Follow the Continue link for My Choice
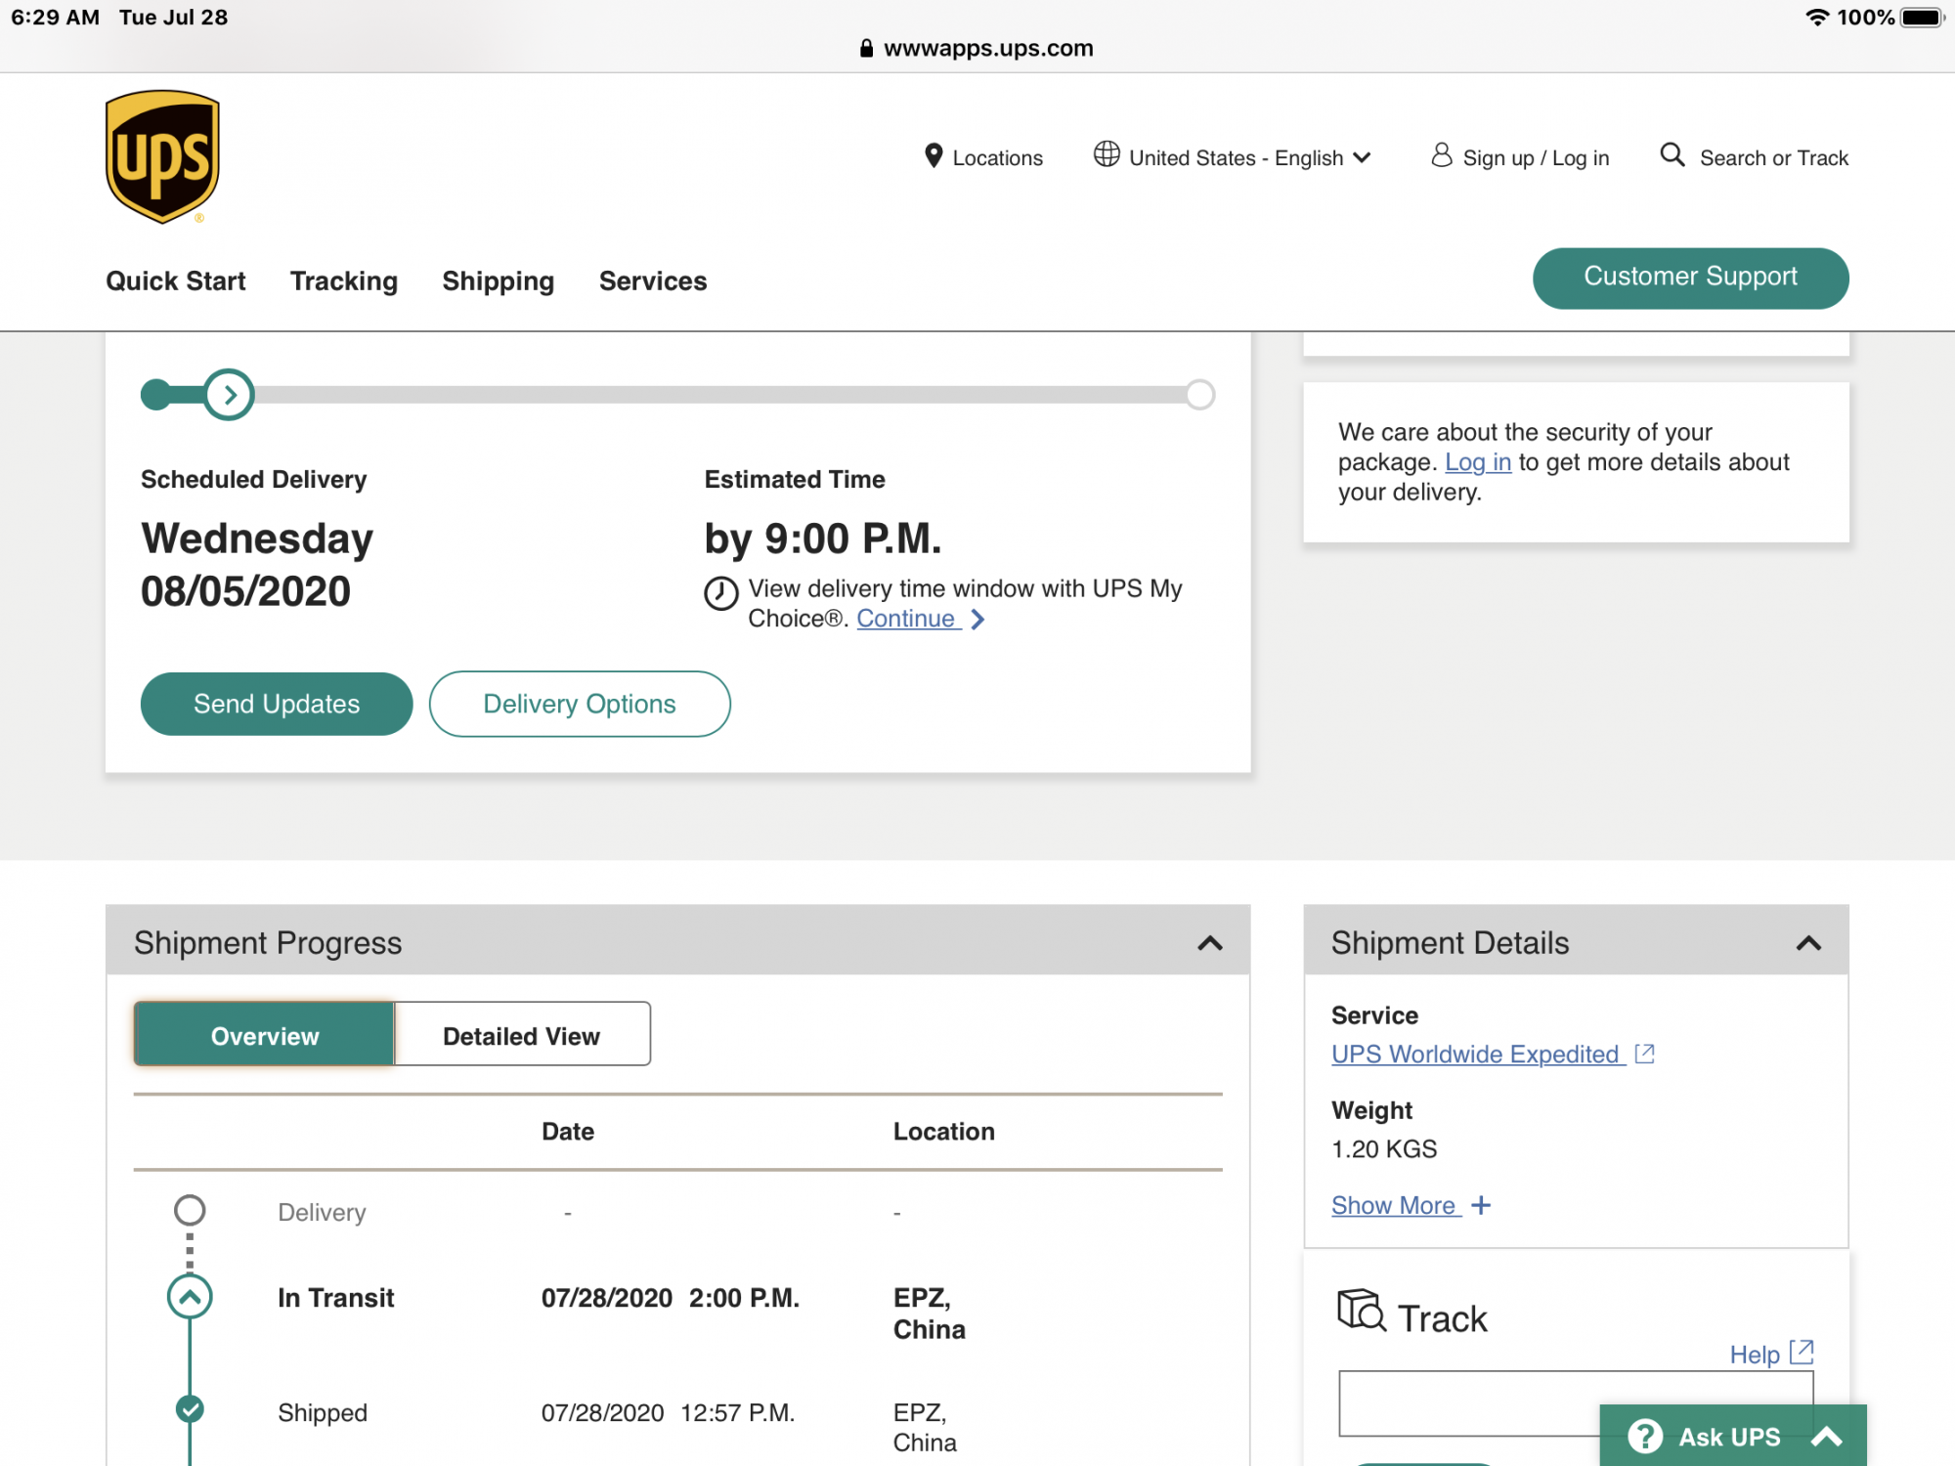Viewport: 1955px width, 1466px height. point(906,619)
